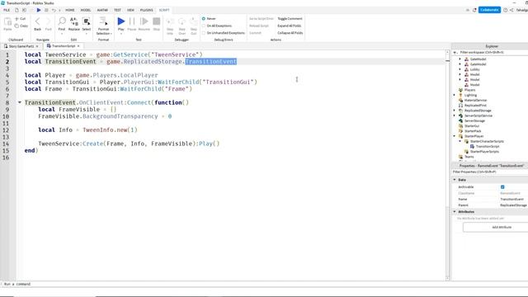Screen dimensions: 528x297
Task: Toggle the Archivable checkbox
Action: tap(502, 187)
